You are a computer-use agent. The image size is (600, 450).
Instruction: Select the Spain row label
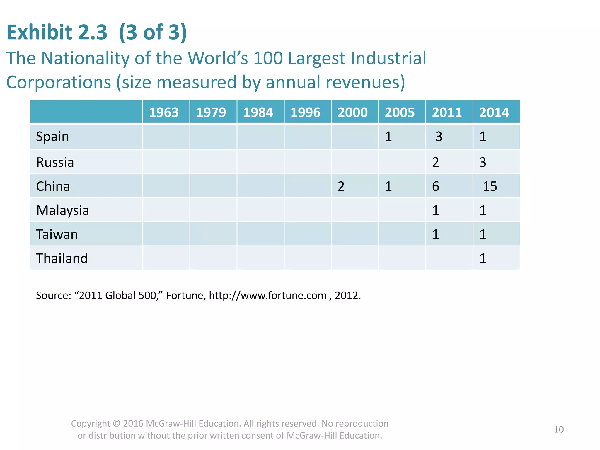pyautogui.click(x=52, y=137)
